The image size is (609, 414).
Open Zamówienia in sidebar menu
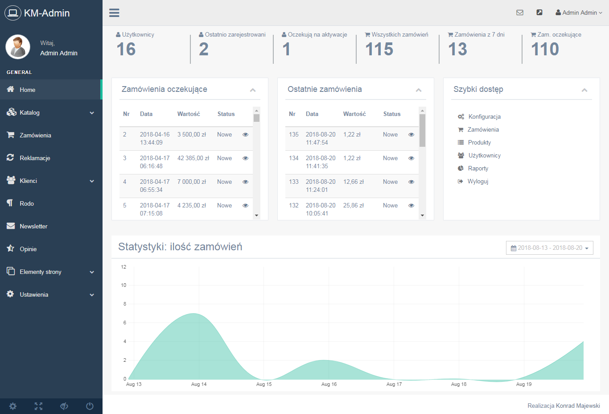(x=51, y=135)
